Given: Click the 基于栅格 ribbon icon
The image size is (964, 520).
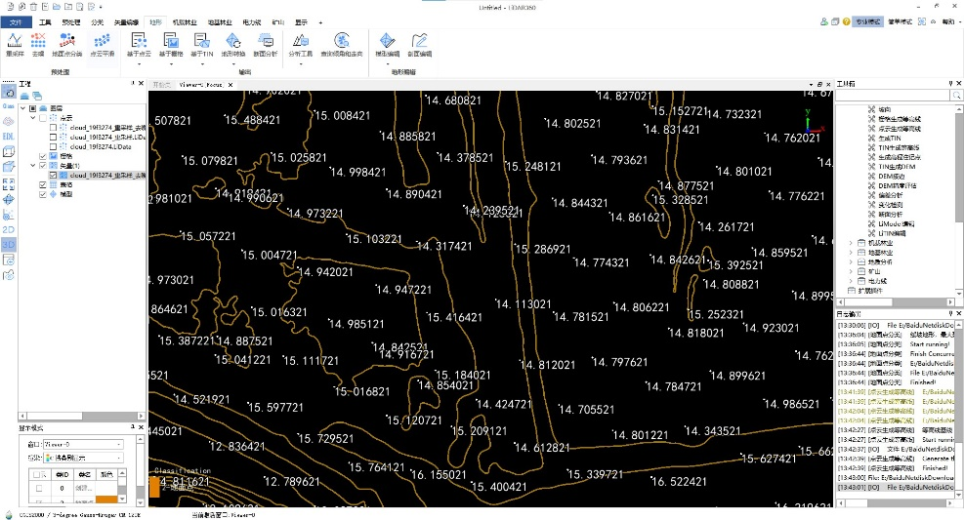Looking at the screenshot, I should 171,41.
